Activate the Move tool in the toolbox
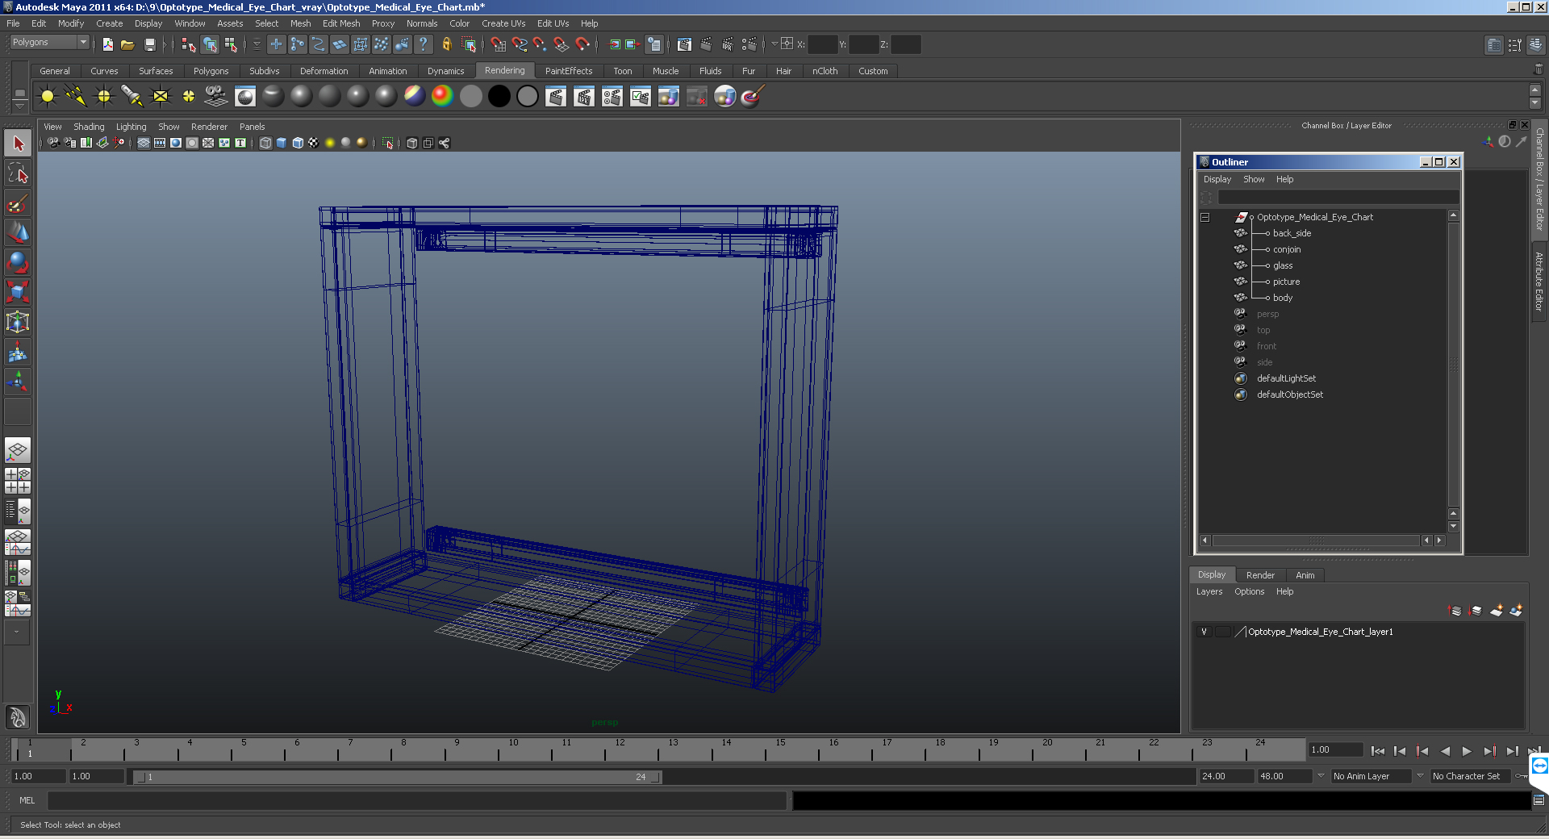 tap(18, 233)
